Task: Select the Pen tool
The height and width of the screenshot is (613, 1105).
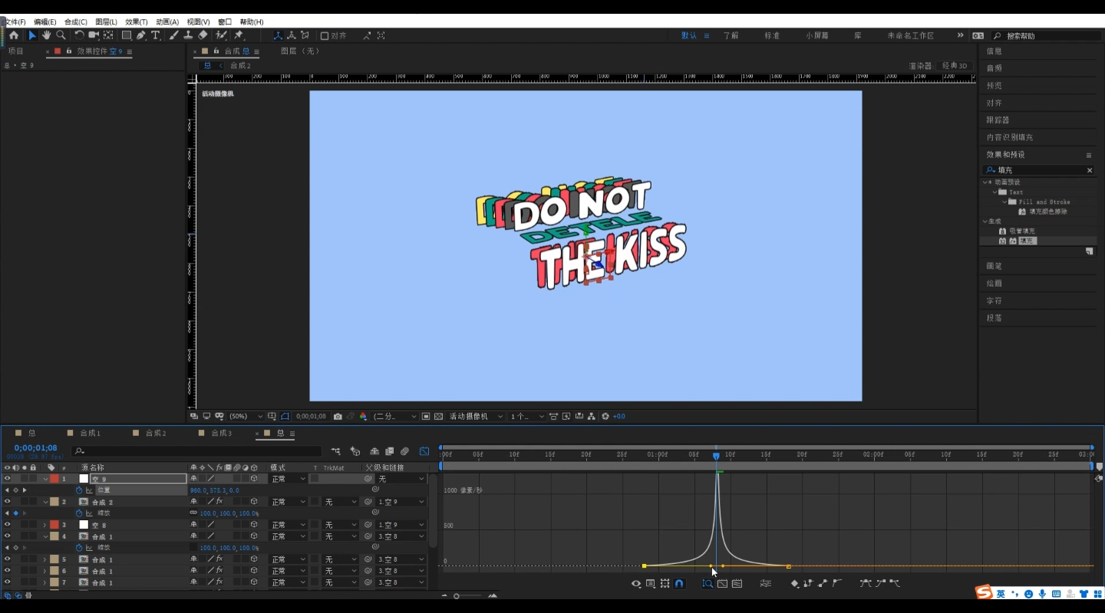Action: pyautogui.click(x=141, y=35)
